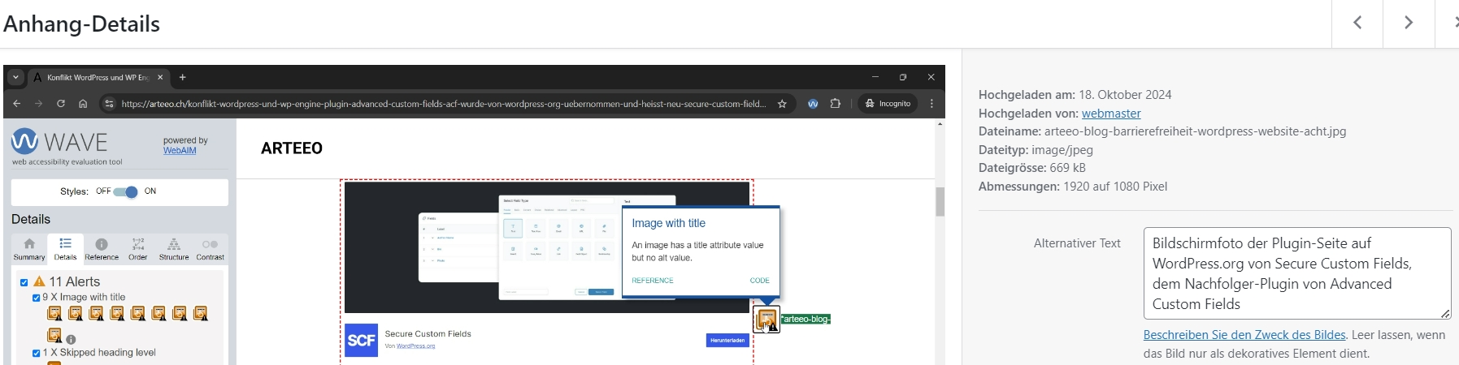1459x365 pixels.
Task: Click the alert icon beside the arteeo-blog label
Action: (x=766, y=320)
